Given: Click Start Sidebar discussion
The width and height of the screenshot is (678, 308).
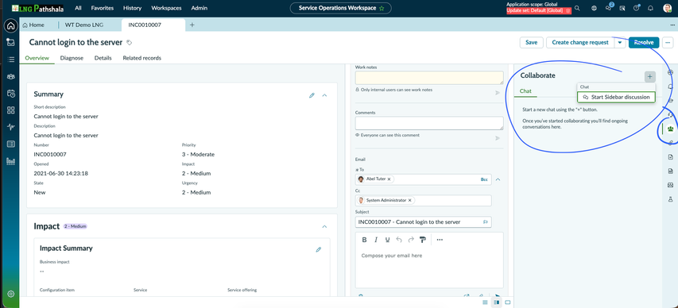Looking at the screenshot, I should tap(616, 97).
